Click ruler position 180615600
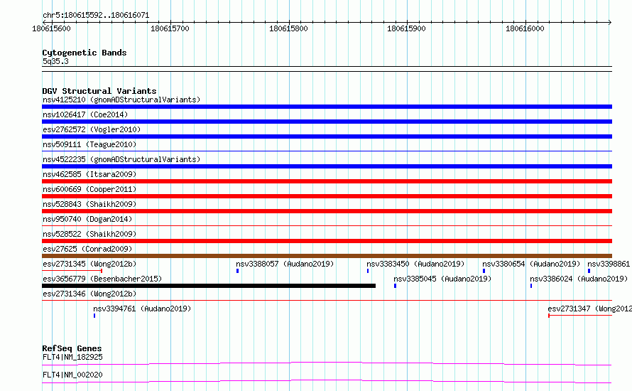The height and width of the screenshot is (391, 632). (x=51, y=28)
